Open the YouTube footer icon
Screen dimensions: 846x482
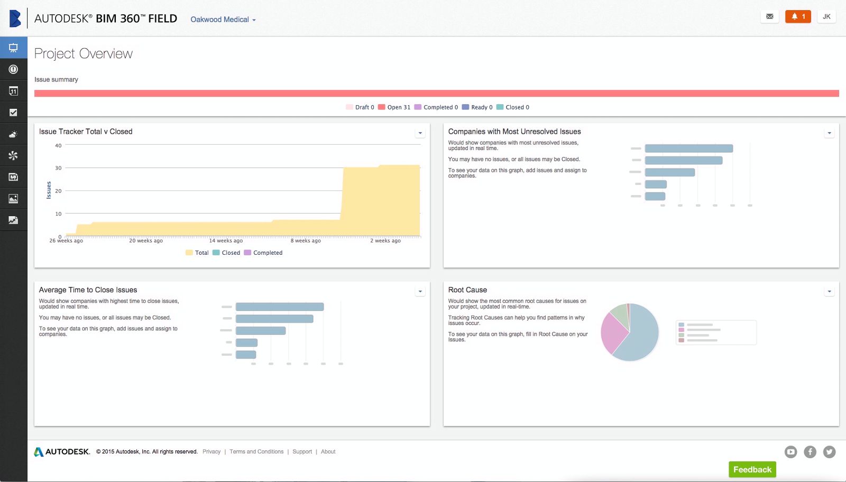pyautogui.click(x=790, y=452)
